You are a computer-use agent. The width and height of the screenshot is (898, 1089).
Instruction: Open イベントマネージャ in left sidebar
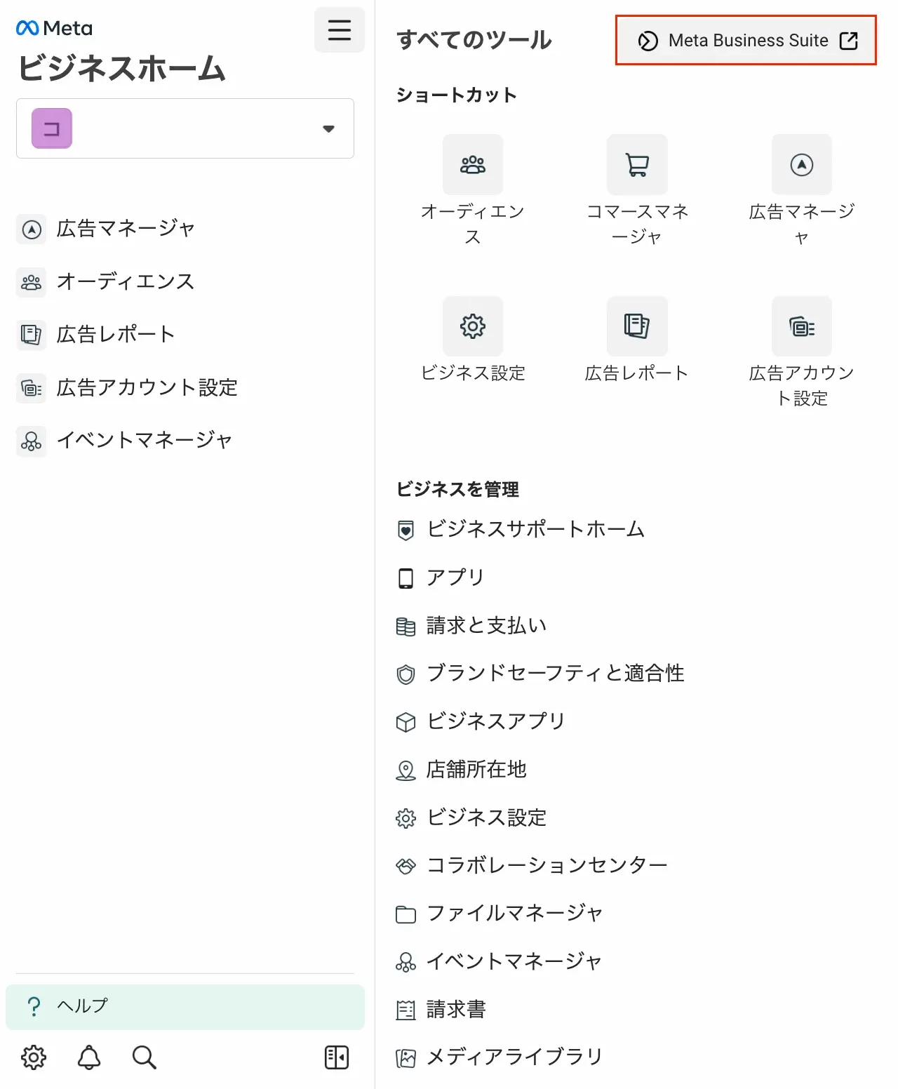[x=125, y=441]
